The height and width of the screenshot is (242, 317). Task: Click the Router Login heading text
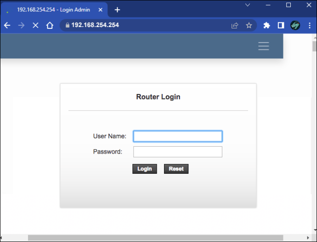click(x=158, y=97)
